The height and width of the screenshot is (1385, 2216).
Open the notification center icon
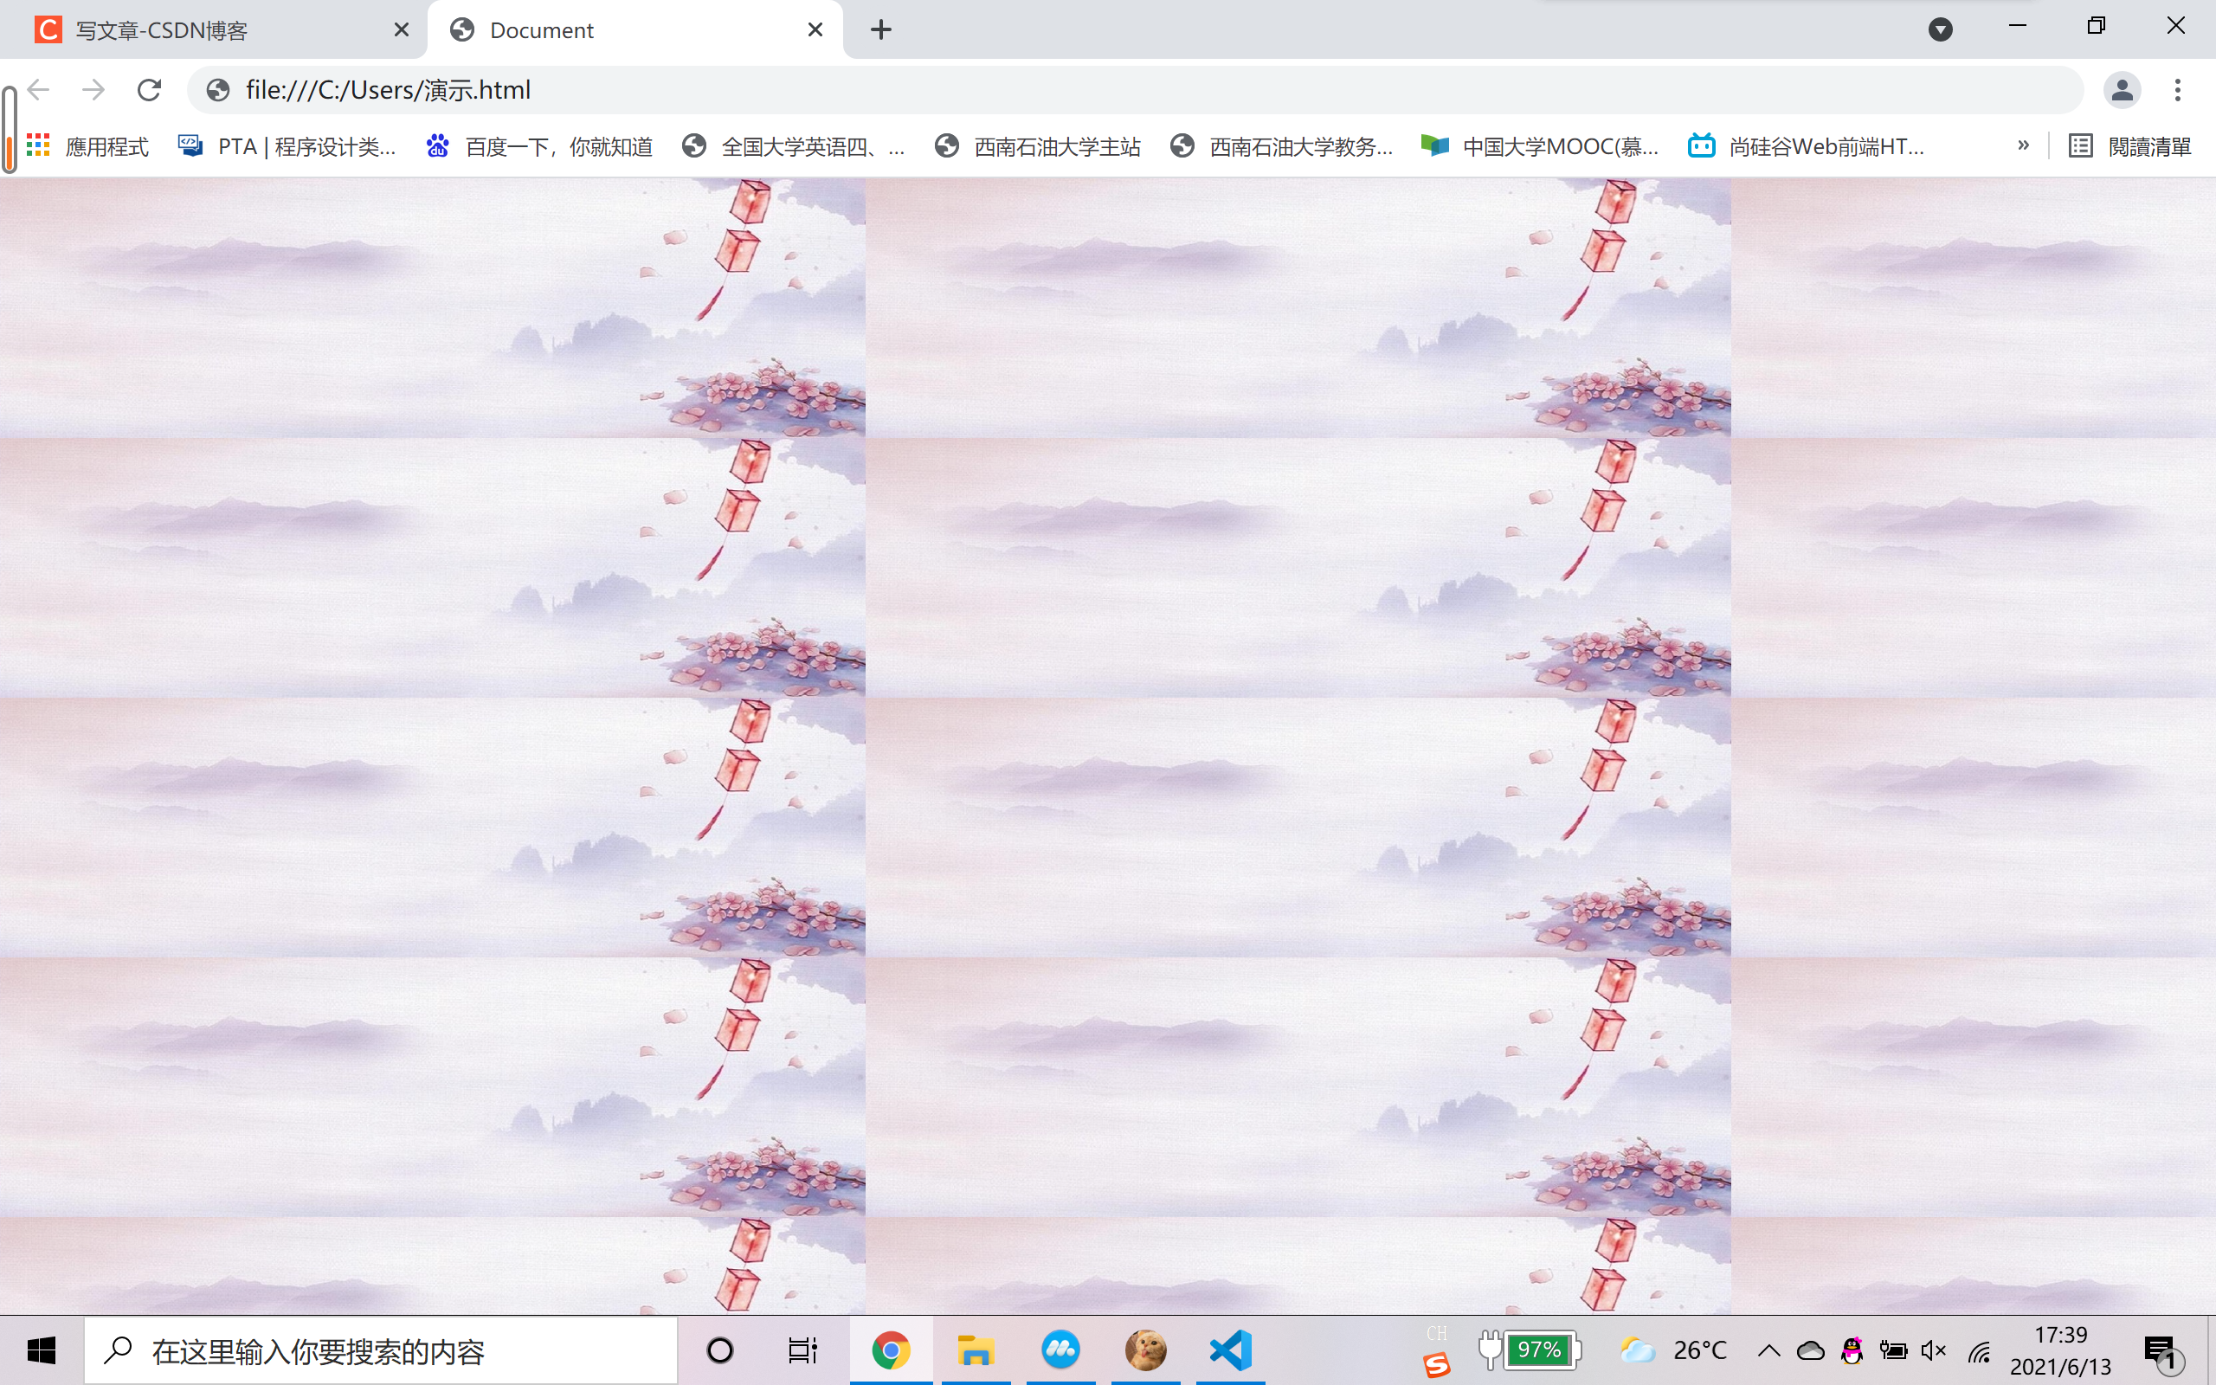(2163, 1352)
